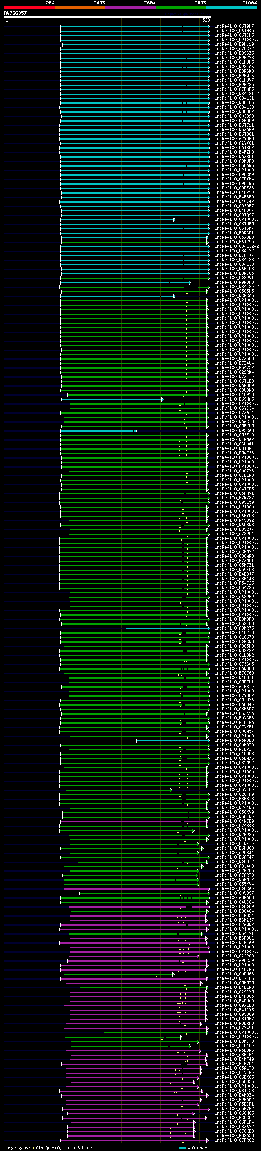This screenshot has width=261, height=1151.
Task: Open hit UniRef100_B9HJ19
Action: click(234, 44)
